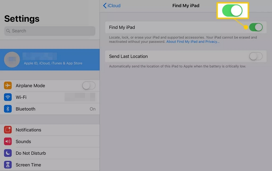Click the 'Find My iPad' page title

(186, 6)
